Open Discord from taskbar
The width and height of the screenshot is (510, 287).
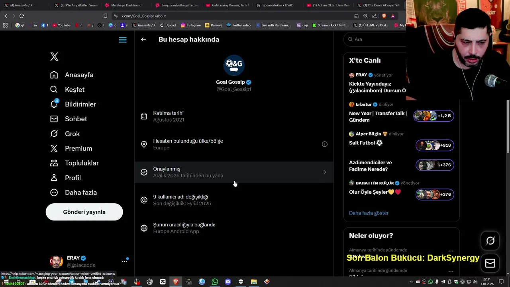(x=228, y=282)
